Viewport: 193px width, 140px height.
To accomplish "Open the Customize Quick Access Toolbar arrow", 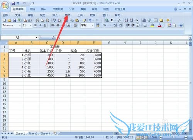I will pos(33,3).
